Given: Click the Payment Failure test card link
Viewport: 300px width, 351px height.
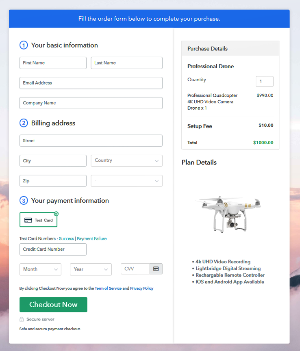Looking at the screenshot, I should point(92,238).
